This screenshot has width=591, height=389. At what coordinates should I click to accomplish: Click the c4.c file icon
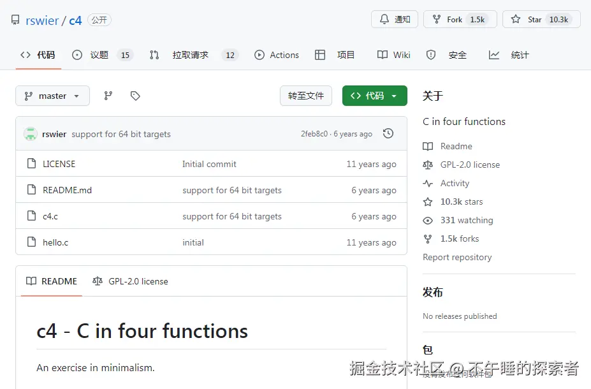32,216
